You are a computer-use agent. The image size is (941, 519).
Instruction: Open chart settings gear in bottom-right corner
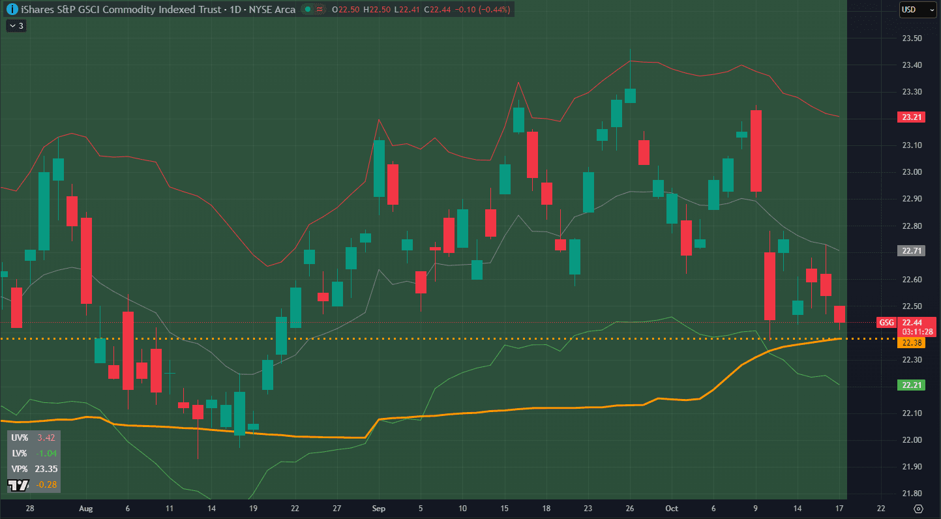[918, 508]
